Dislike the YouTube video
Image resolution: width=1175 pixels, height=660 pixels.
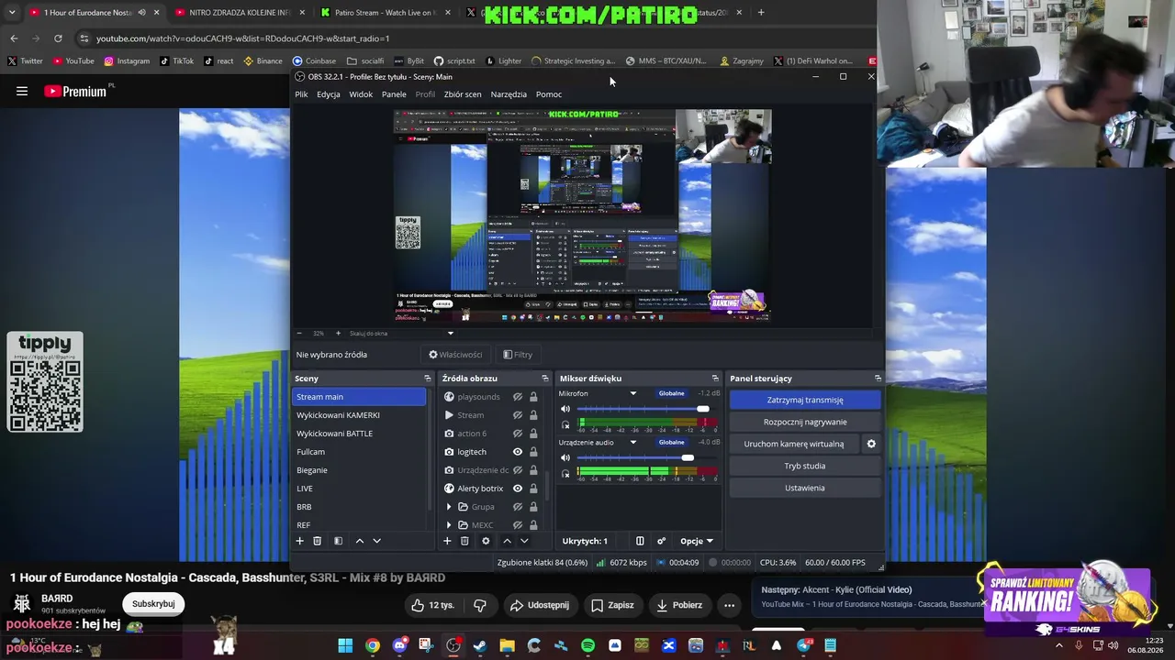pos(479,605)
